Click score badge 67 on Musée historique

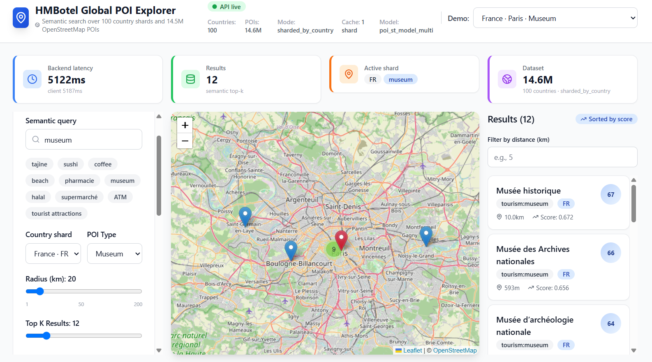611,194
